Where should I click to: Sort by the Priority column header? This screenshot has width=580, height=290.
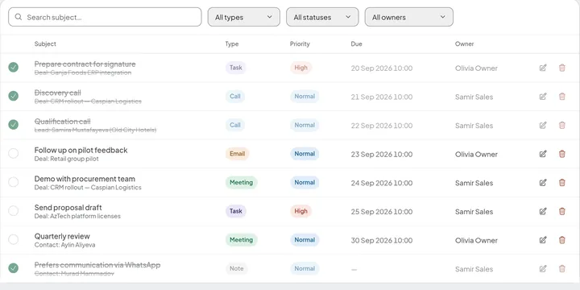click(300, 43)
